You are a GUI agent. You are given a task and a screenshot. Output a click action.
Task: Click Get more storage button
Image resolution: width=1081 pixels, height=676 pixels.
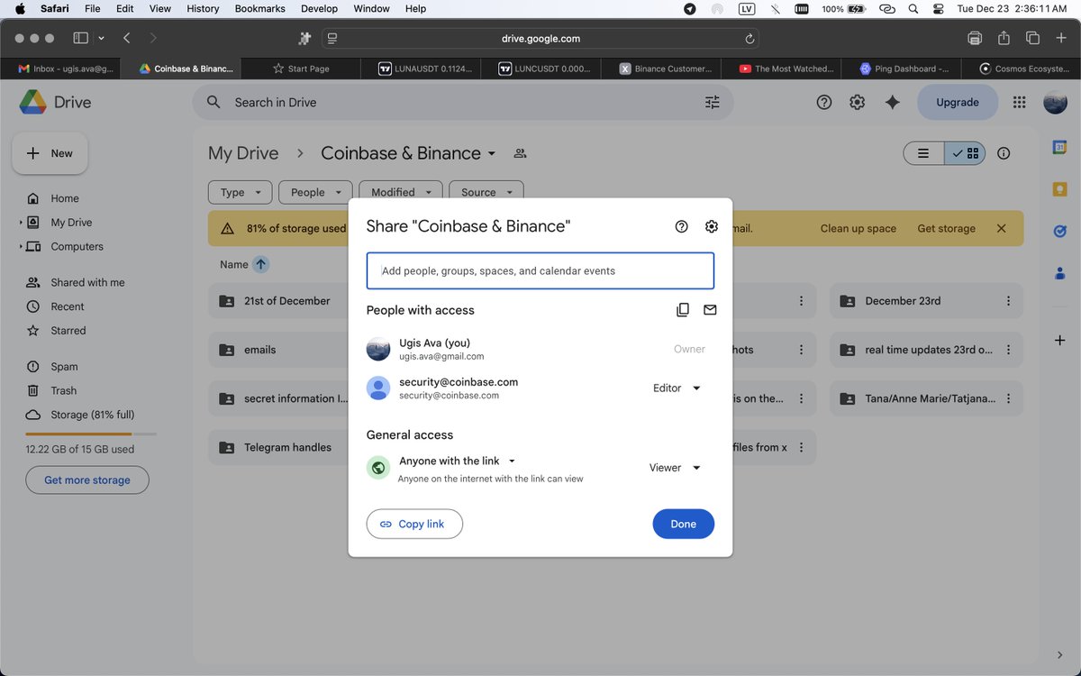(87, 480)
